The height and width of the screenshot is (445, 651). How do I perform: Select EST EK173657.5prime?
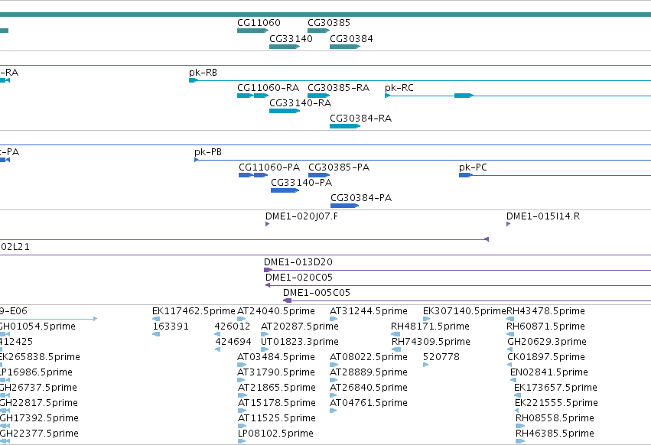tap(518, 396)
